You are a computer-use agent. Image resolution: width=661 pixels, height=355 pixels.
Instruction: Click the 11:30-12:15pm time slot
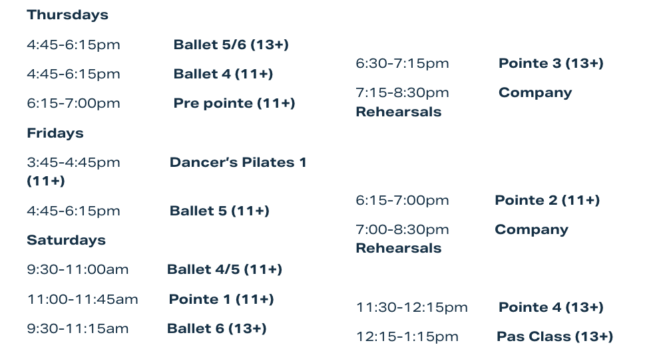coord(412,307)
